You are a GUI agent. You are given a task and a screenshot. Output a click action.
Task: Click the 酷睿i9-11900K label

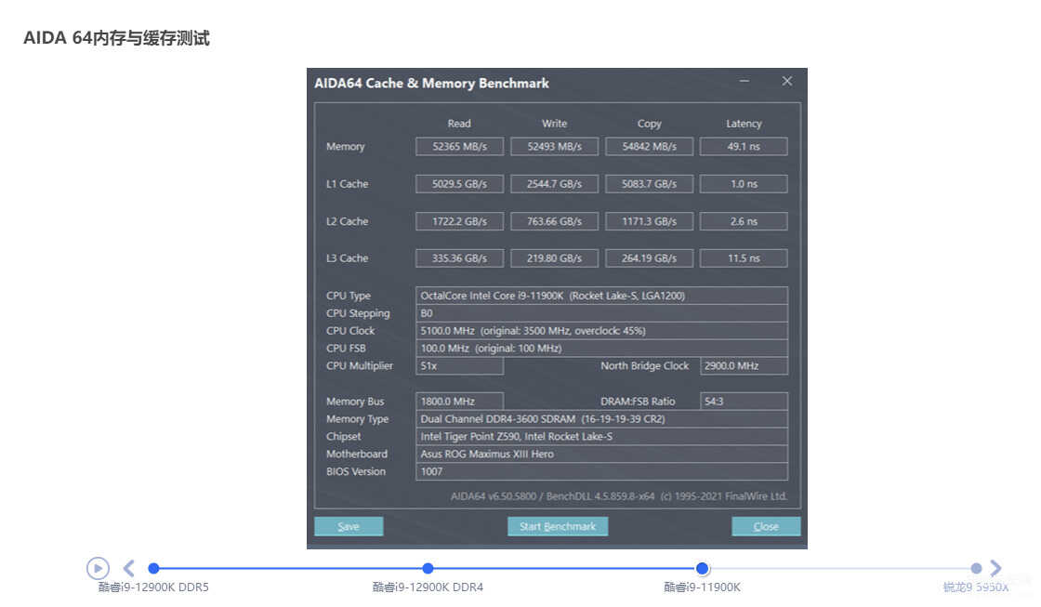(x=702, y=587)
